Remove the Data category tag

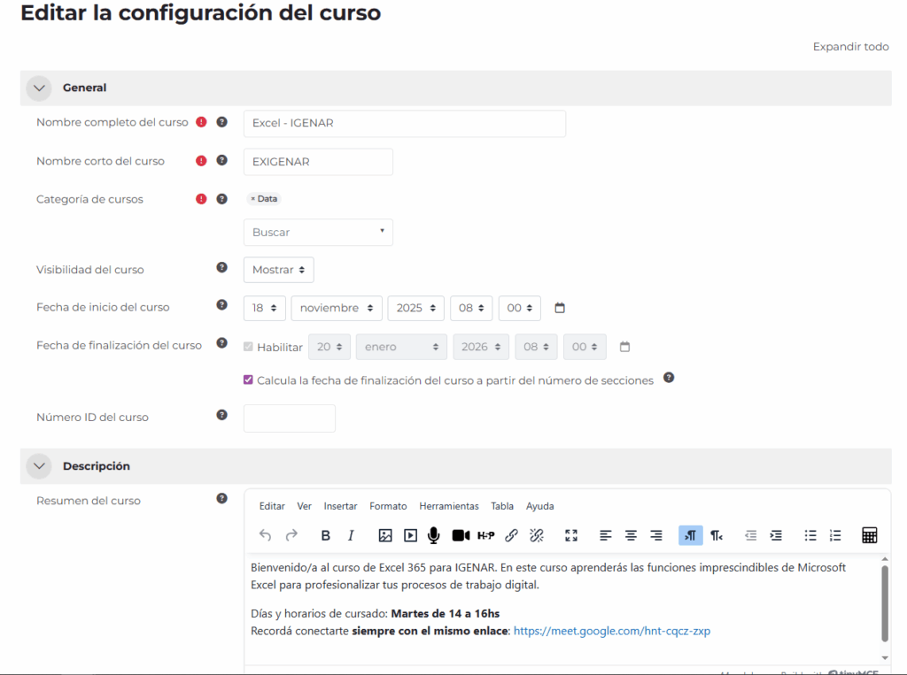(253, 199)
